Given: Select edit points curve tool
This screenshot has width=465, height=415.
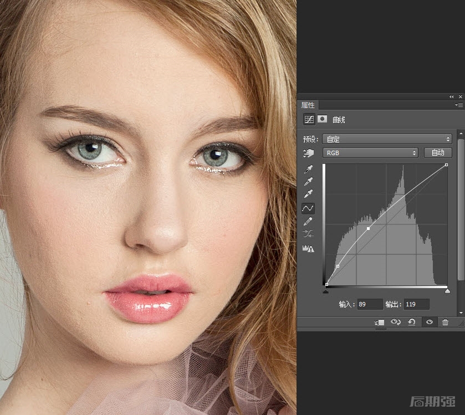Looking at the screenshot, I should 308,208.
